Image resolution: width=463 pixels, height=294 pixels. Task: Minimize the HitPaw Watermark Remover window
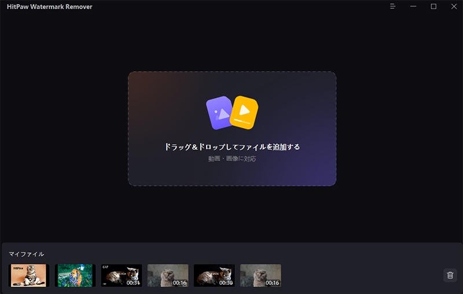pos(413,6)
